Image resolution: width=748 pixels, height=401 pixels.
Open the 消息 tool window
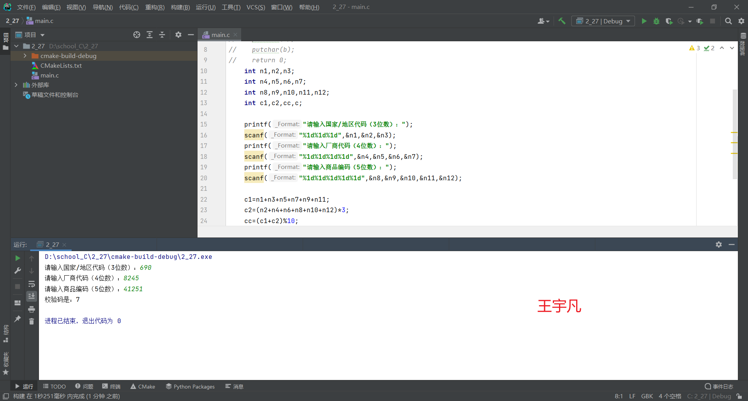[235, 386]
